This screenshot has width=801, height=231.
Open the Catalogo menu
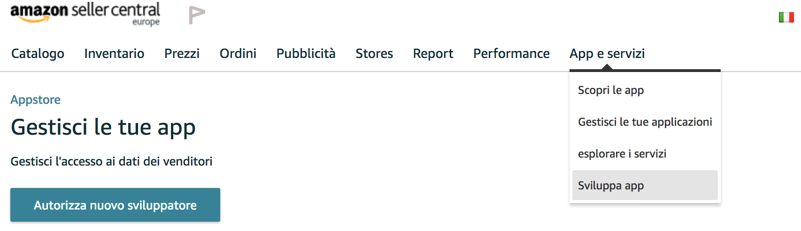(x=38, y=54)
